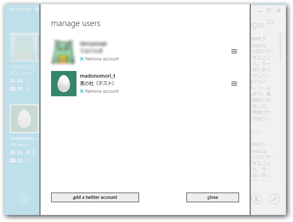Click '87236 tweets' text in sidebar
293x222 pixels.
coord(22,73)
